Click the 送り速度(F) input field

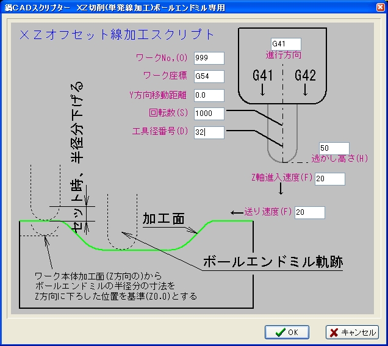click(309, 212)
